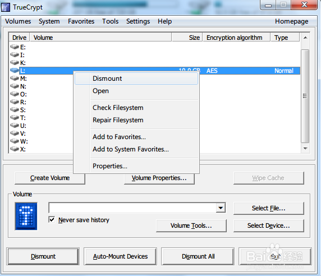Open the System menu

pos(49,21)
